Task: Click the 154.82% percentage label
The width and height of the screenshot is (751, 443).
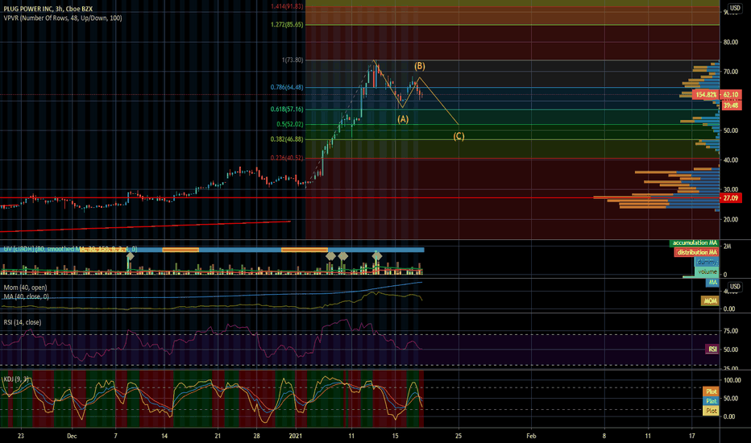Action: tap(706, 95)
